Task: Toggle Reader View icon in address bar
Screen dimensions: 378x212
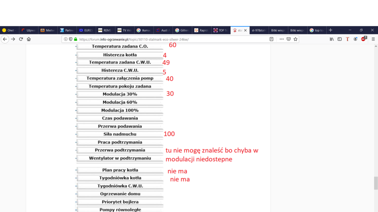Action: click(271, 39)
